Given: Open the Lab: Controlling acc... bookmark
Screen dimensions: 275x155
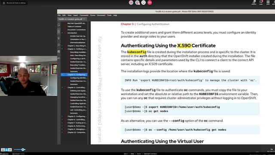Looking at the screenshot, I should coord(78,110).
